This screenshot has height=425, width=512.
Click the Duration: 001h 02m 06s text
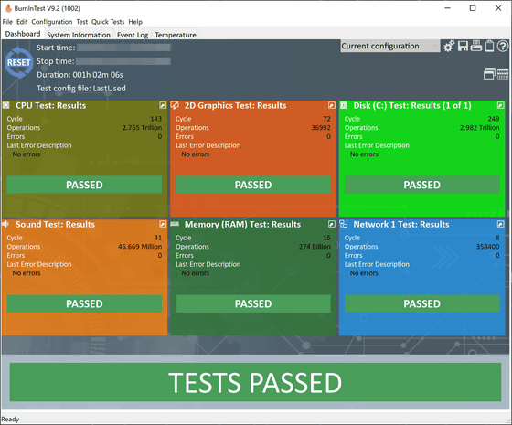[x=80, y=75]
